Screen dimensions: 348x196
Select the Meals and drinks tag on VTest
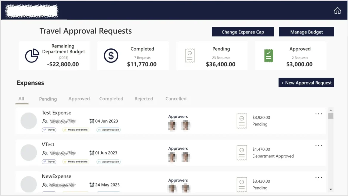pos(76,161)
